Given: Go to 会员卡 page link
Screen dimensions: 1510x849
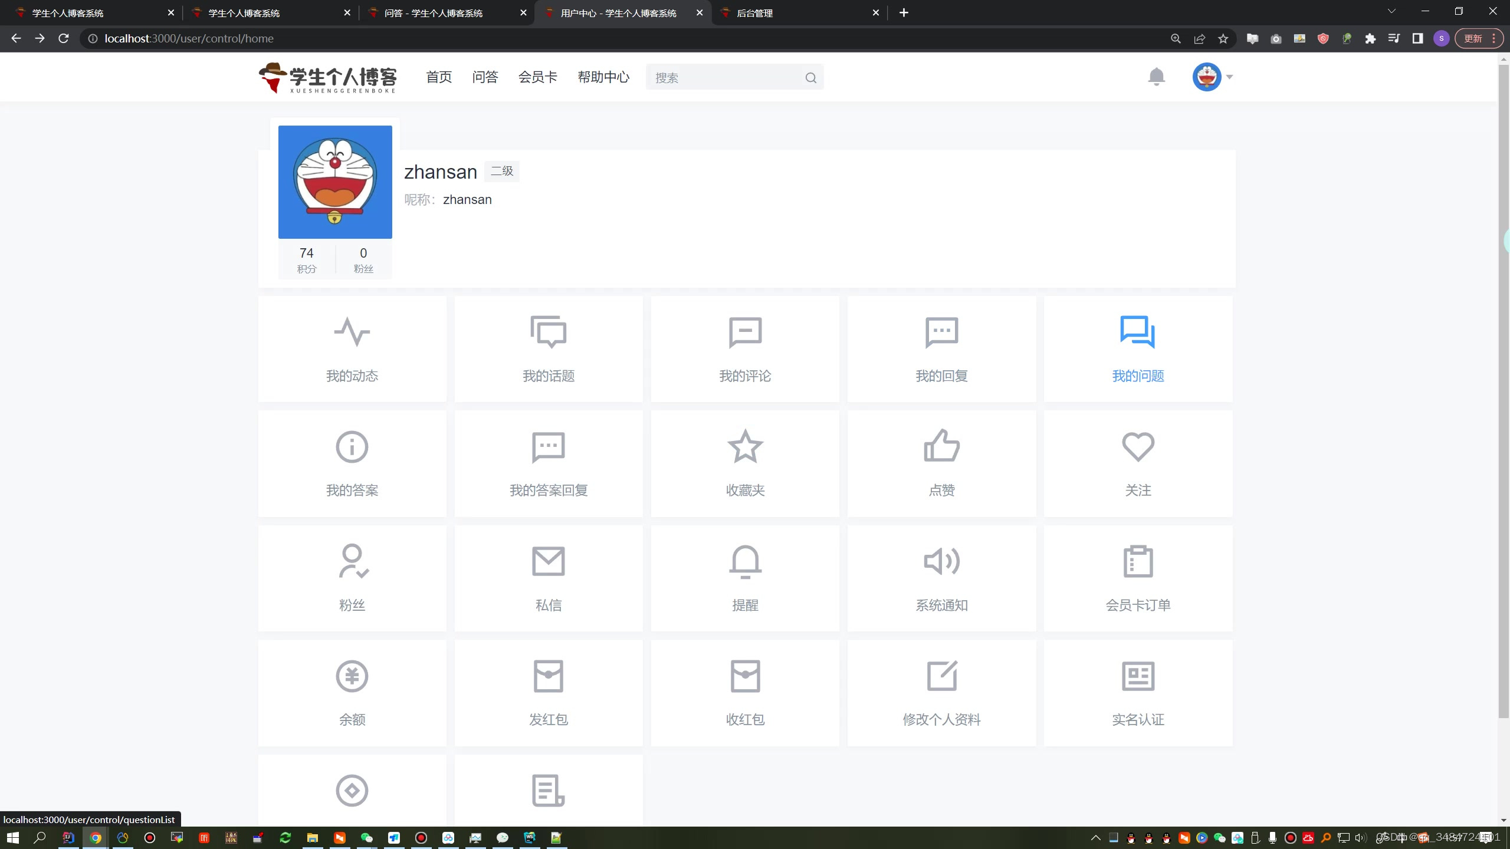Looking at the screenshot, I should click(537, 77).
